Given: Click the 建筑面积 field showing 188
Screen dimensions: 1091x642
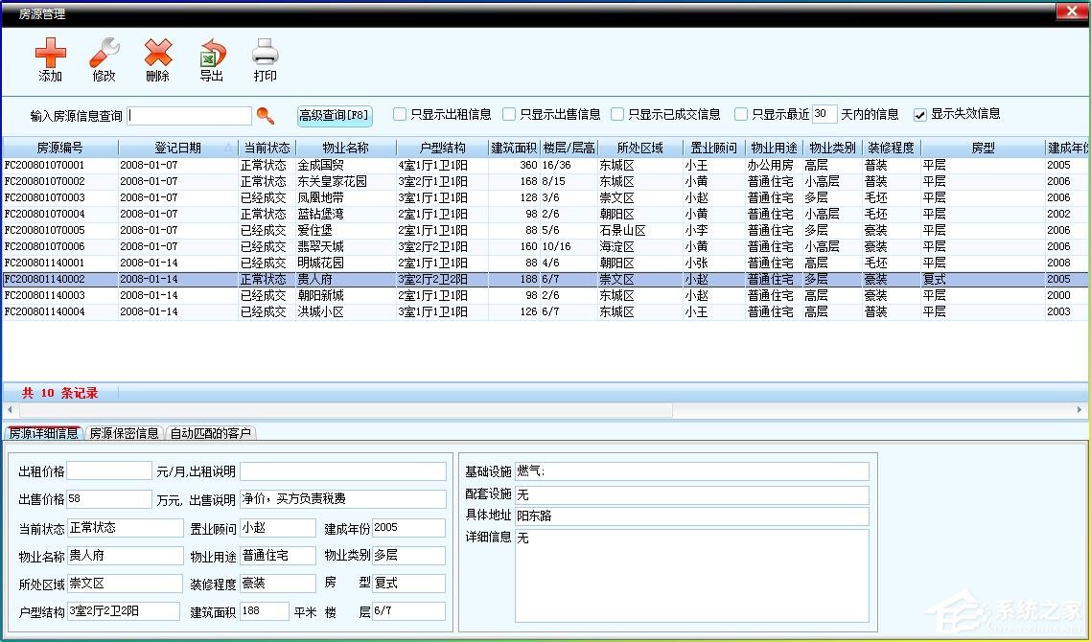Looking at the screenshot, I should coord(265,611).
